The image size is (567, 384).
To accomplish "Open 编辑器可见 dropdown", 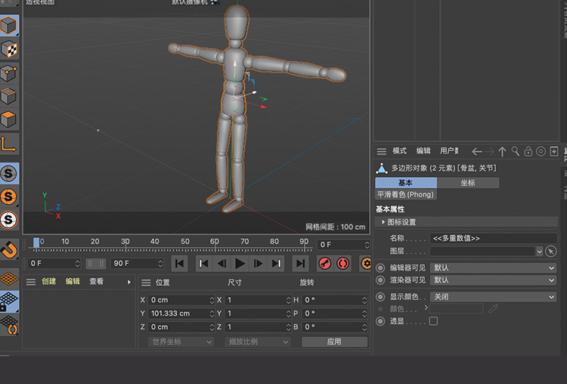I will [493, 268].
